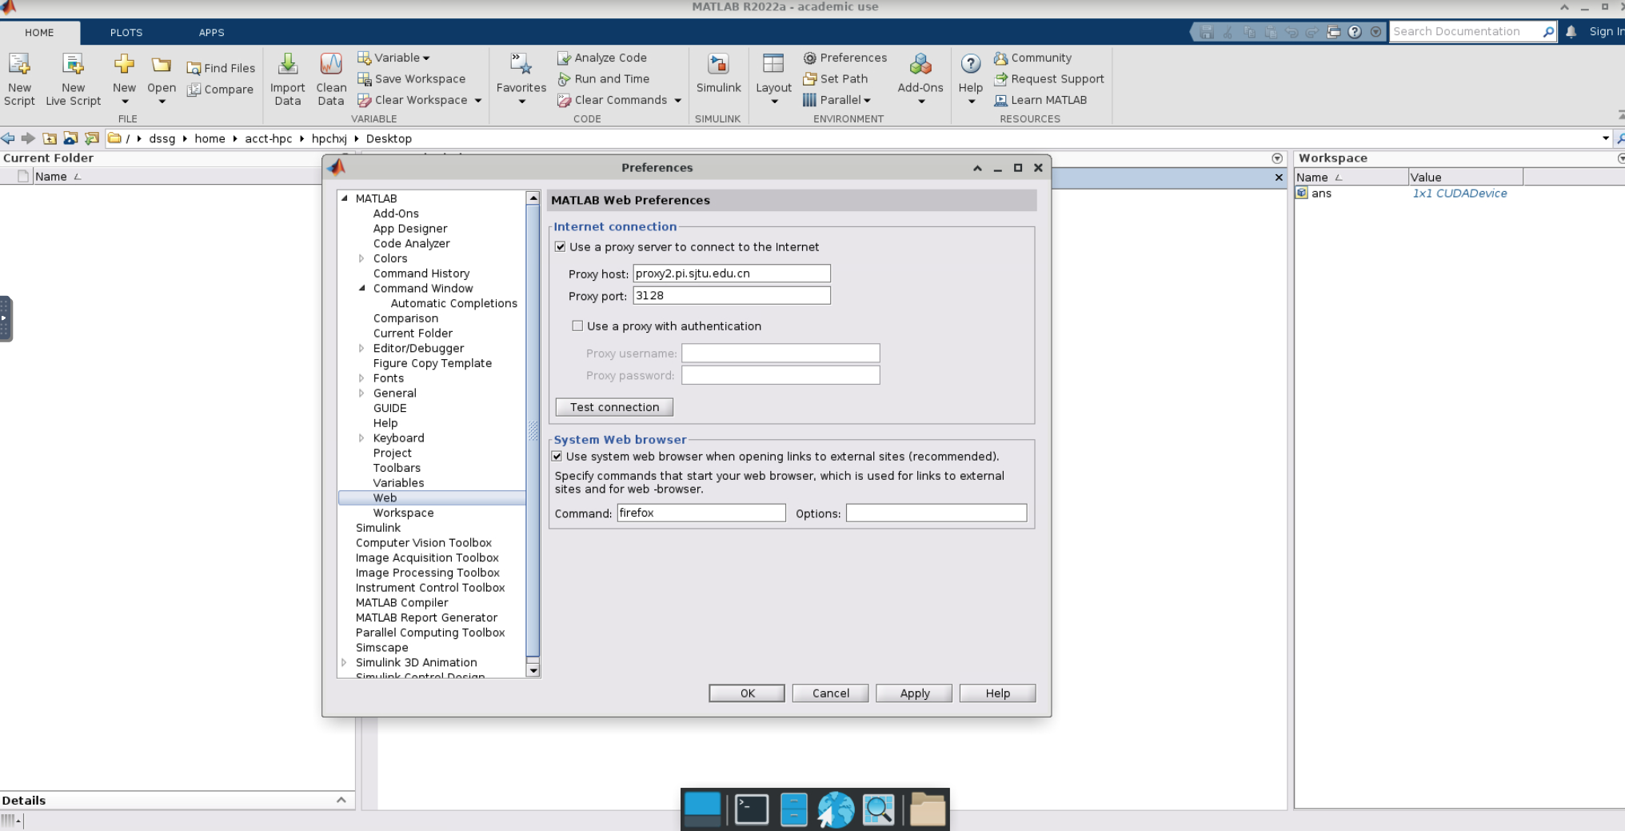Click the browser Options input field
This screenshot has height=831, width=1625.
click(x=936, y=513)
